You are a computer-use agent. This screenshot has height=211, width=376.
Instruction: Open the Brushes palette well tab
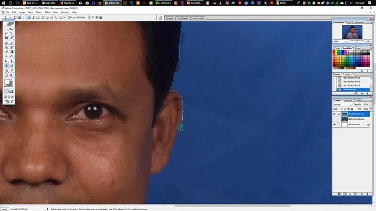coord(170,18)
